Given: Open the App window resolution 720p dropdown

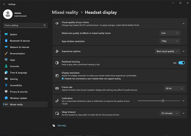Looking at the screenshot, I should (170, 41).
